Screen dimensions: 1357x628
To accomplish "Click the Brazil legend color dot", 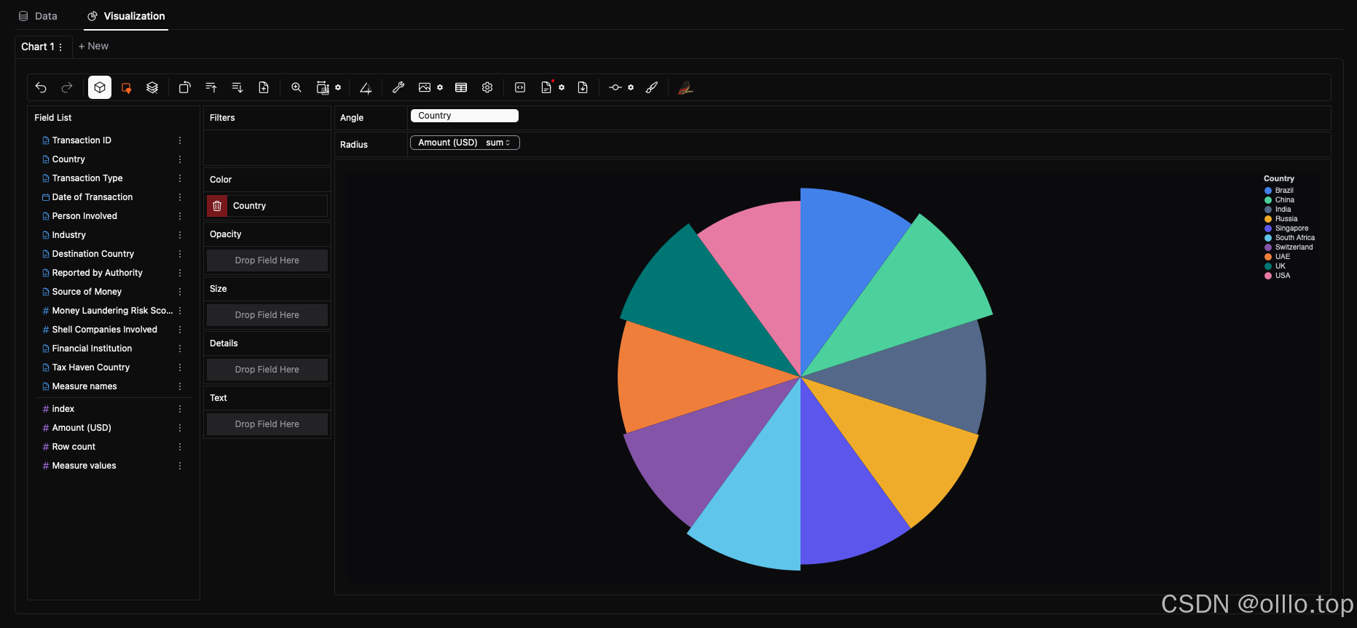I will coord(1268,191).
